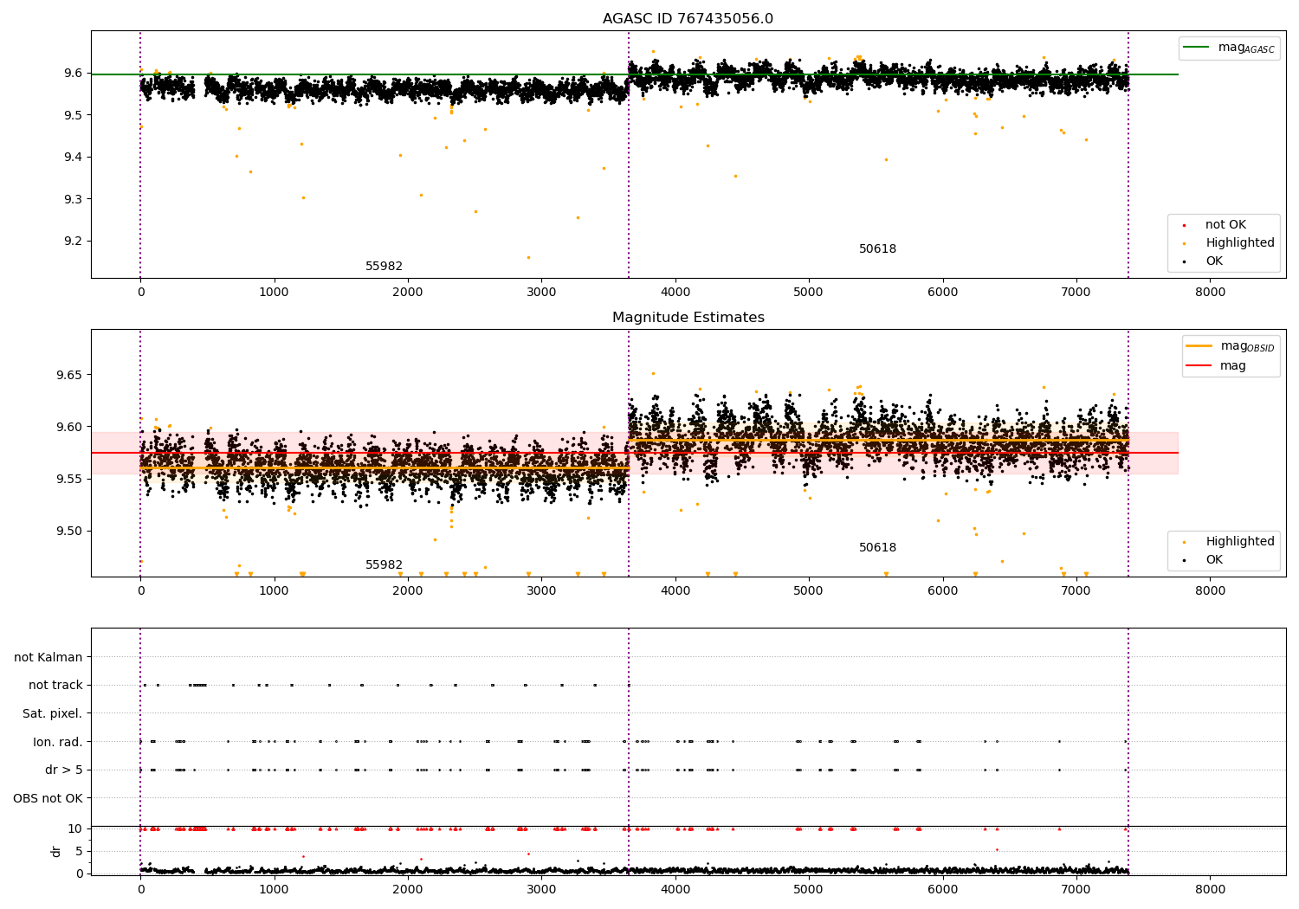Click the rotated 'dr' y-axis label
This screenshot has height=909, width=1299.
tap(56, 851)
